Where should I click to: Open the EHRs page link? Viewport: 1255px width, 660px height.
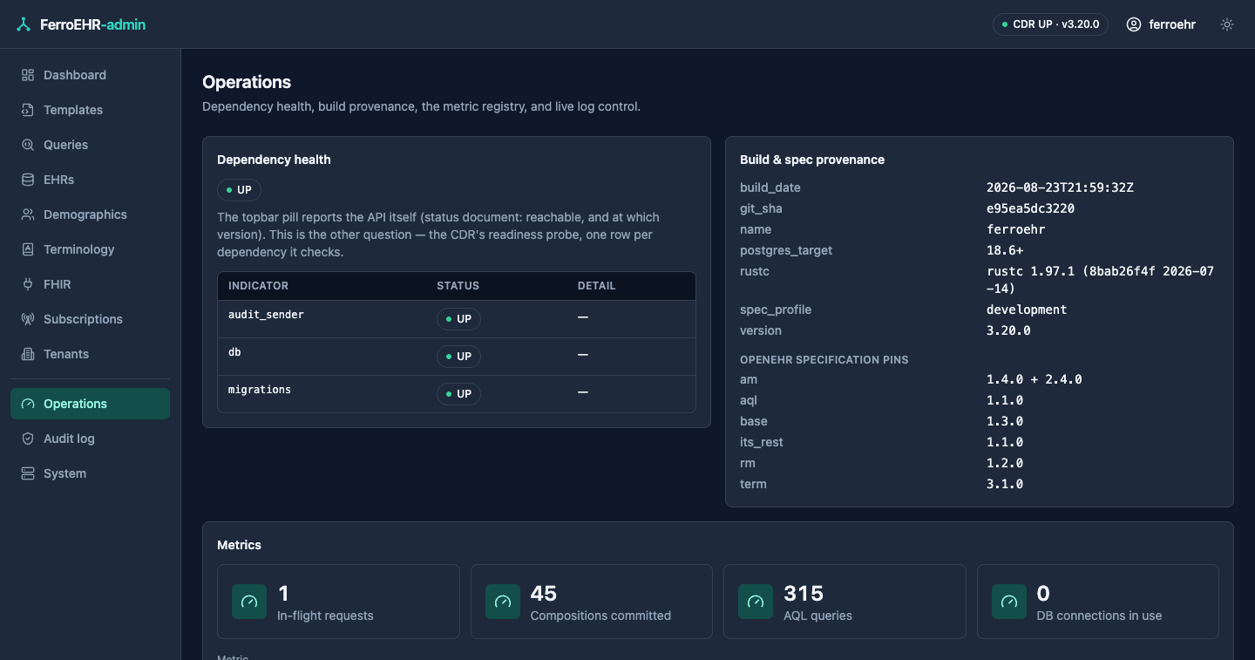pos(90,180)
